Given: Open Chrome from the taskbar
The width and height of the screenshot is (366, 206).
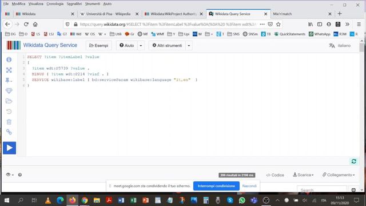Looking at the screenshot, I should 85,200.
